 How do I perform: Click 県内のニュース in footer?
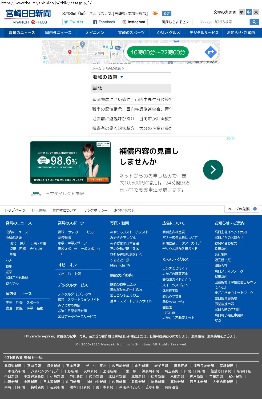[17, 232]
